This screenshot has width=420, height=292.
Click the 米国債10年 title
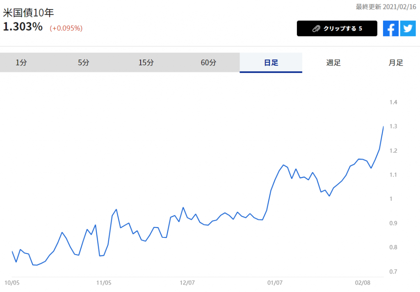[28, 13]
